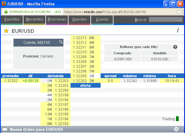
Task: Select offer price 1.32207
Action: (80, 66)
